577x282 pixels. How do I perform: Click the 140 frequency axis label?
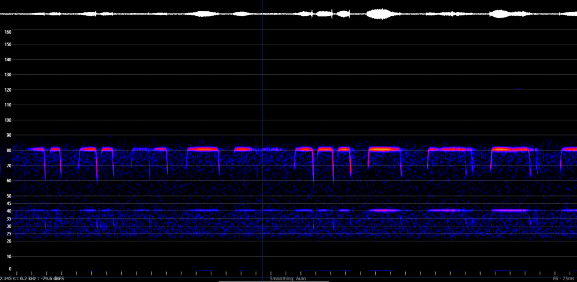click(8, 60)
